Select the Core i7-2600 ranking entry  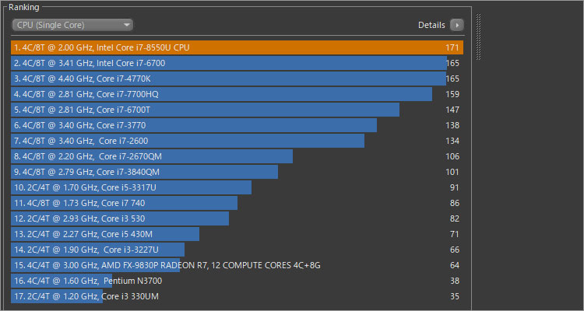pyautogui.click(x=187, y=141)
